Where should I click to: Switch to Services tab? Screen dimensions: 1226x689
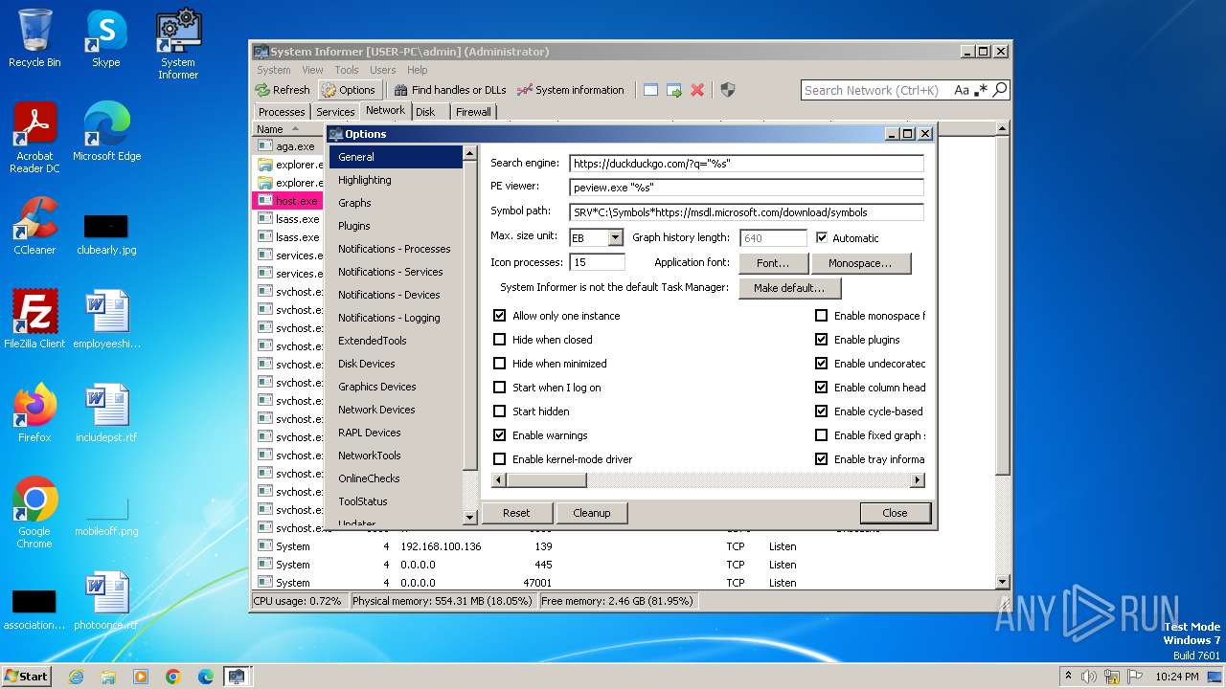tap(335, 112)
